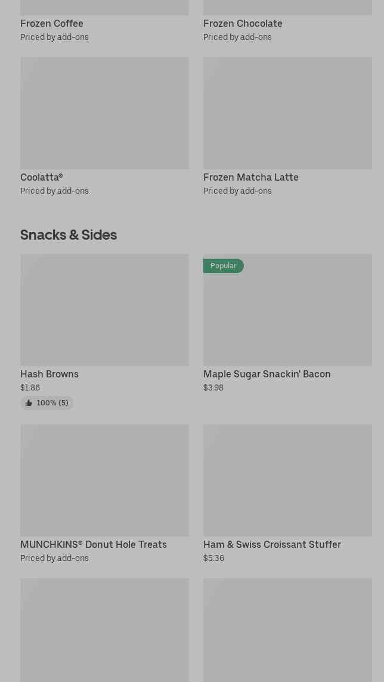Click the 100% (5) rating badge
The height and width of the screenshot is (682, 384).
coord(52,403)
